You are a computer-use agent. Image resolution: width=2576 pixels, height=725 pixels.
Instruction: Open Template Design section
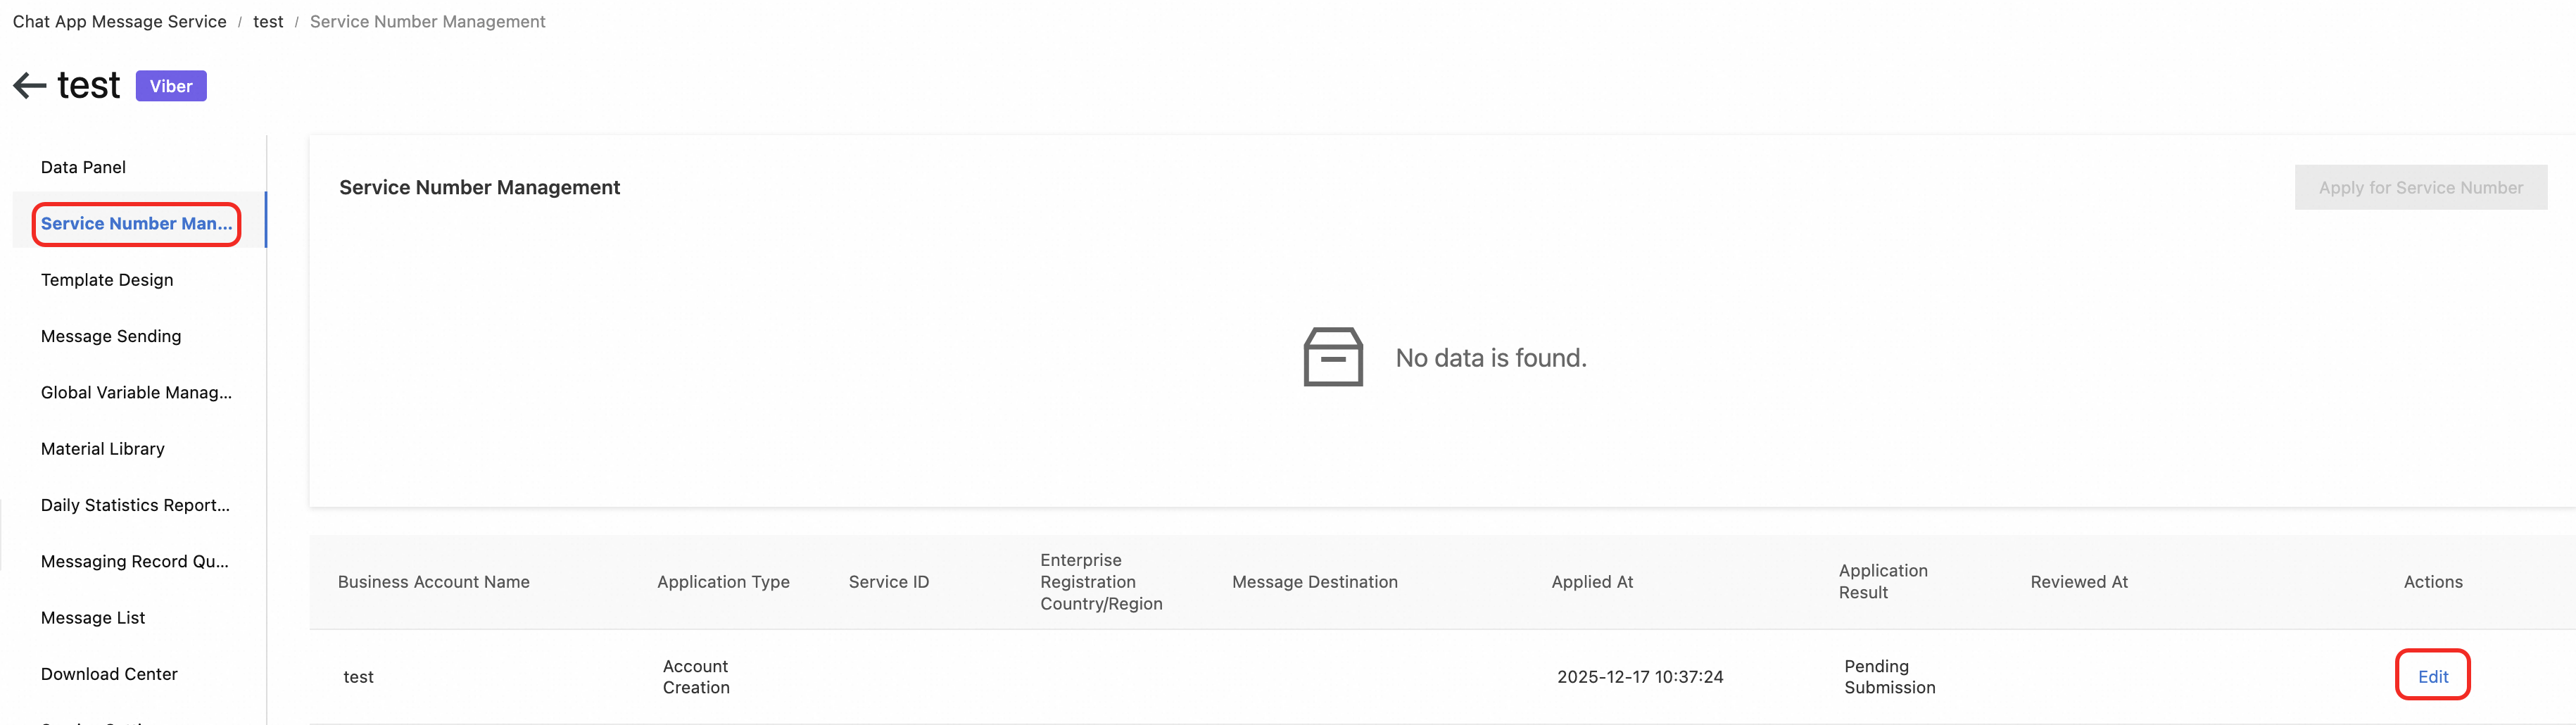107,280
